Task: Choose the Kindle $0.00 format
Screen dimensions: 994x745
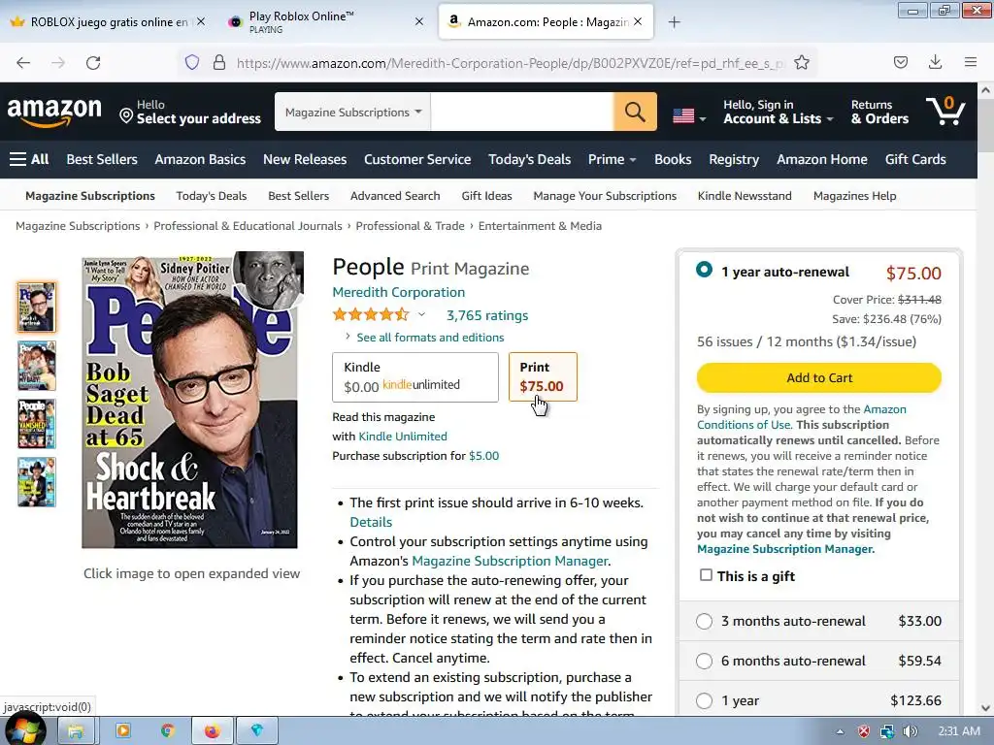Action: coord(415,377)
